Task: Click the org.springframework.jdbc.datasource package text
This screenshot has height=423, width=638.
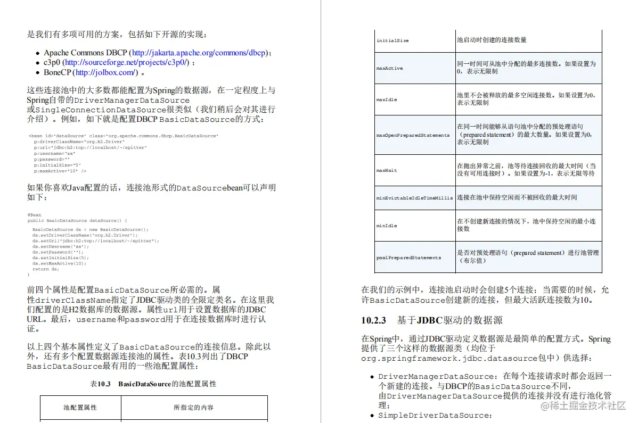Action: (x=449, y=359)
